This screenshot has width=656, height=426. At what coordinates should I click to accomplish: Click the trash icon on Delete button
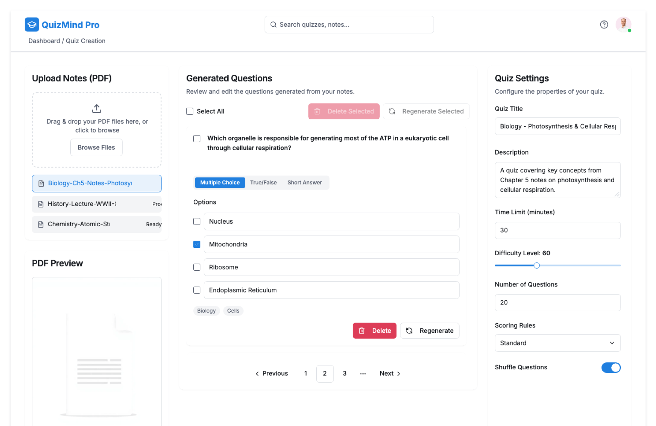361,330
